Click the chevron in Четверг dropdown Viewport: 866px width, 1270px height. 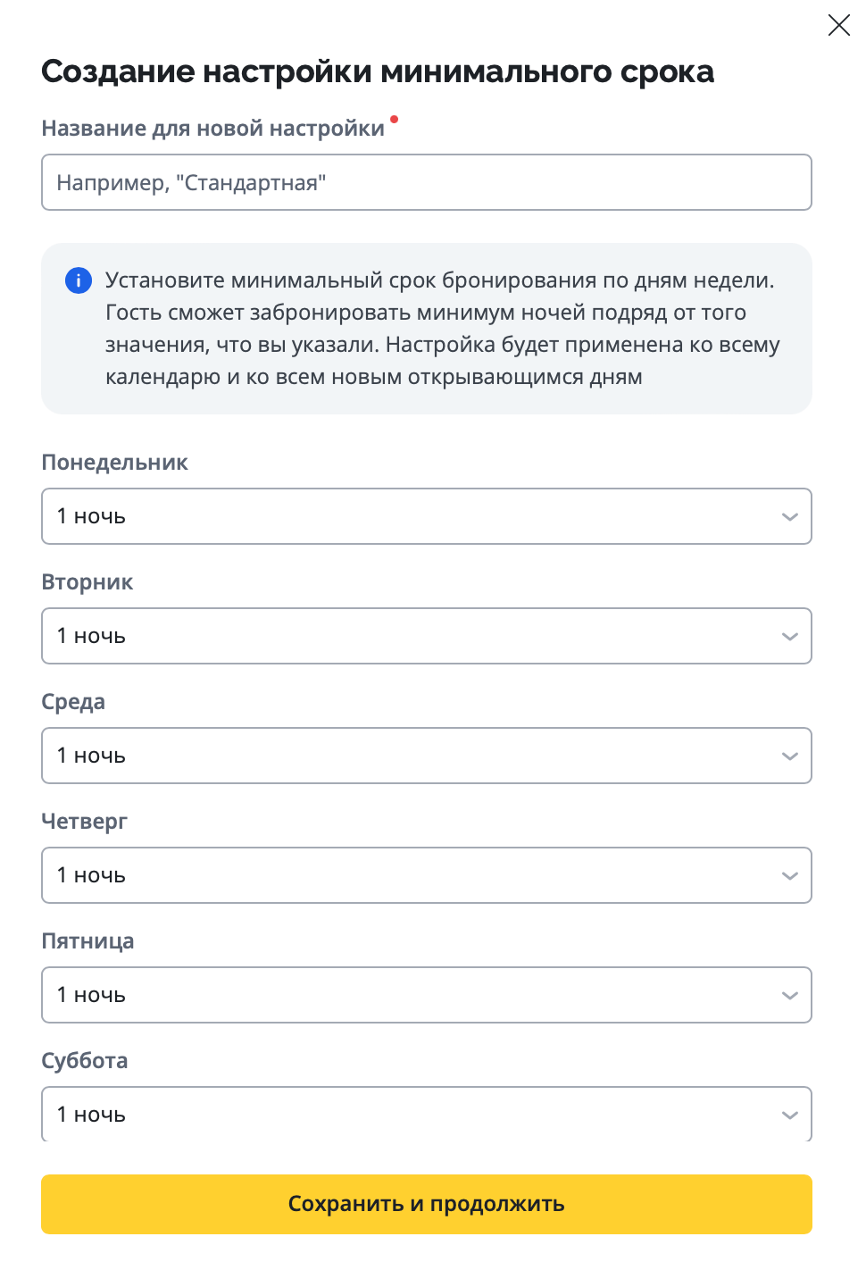789,876
